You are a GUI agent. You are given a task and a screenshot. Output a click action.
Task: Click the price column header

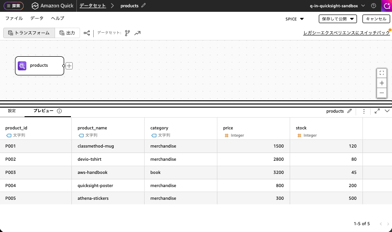tap(228, 128)
